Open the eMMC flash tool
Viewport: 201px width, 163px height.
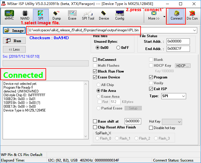9,15
